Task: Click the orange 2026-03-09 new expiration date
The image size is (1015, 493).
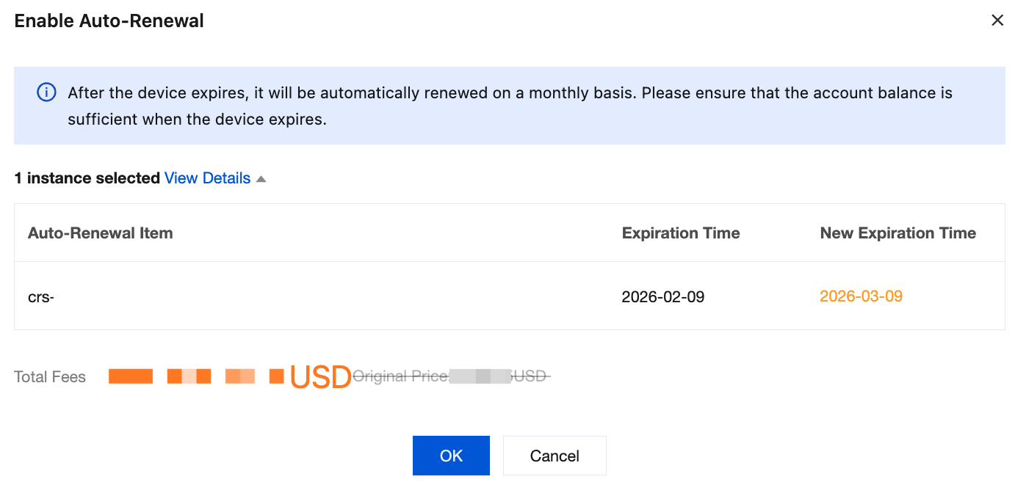Action: coord(861,296)
